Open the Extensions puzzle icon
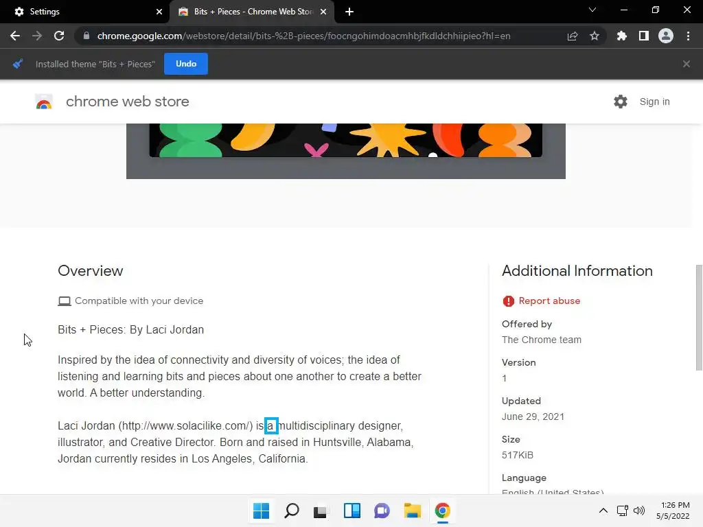 click(622, 36)
